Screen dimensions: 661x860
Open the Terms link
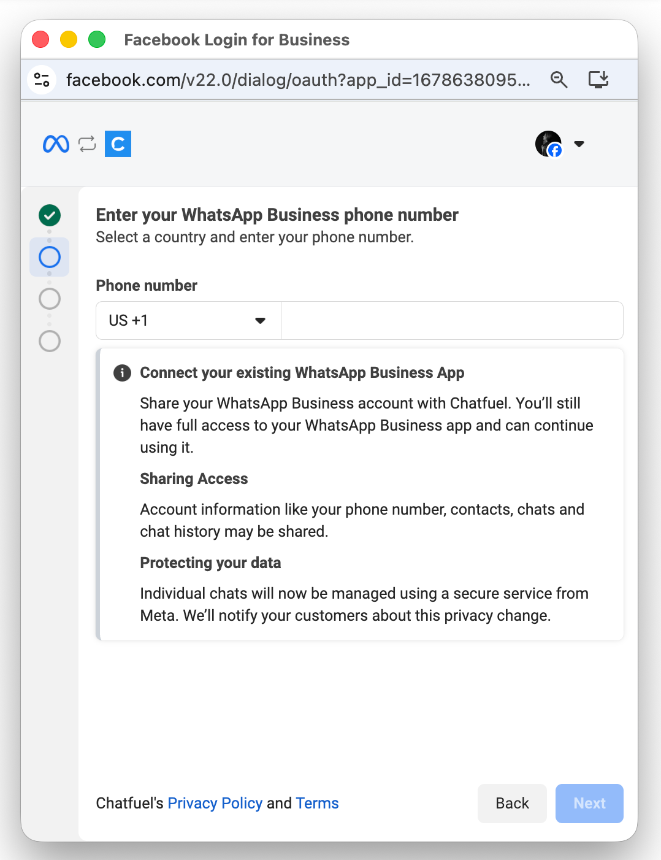coord(317,804)
